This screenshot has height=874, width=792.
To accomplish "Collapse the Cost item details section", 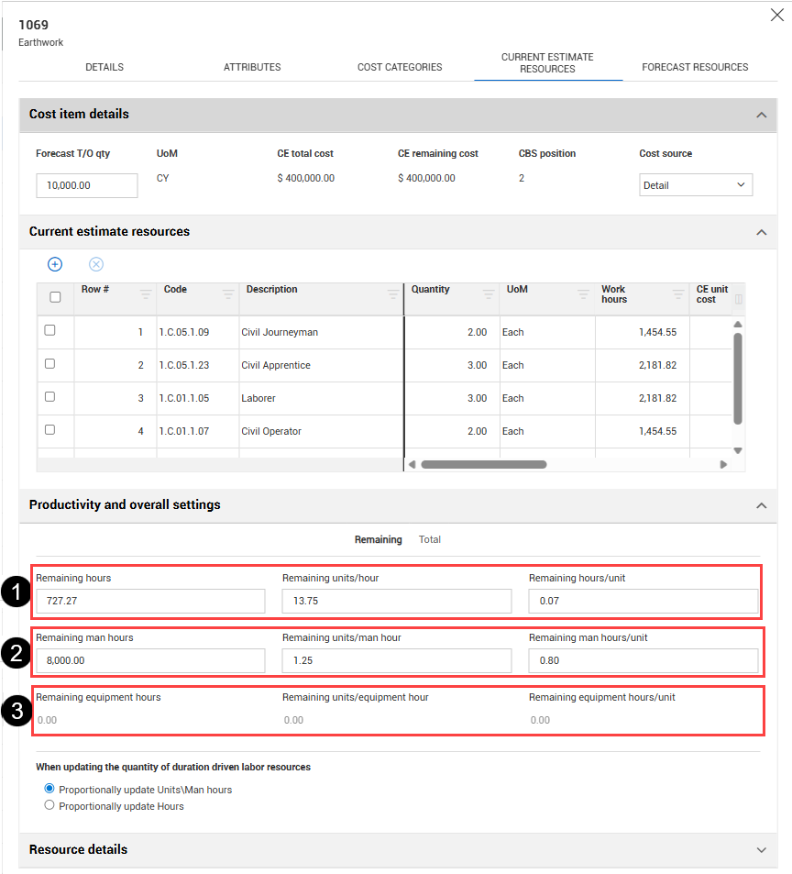I will (x=762, y=115).
